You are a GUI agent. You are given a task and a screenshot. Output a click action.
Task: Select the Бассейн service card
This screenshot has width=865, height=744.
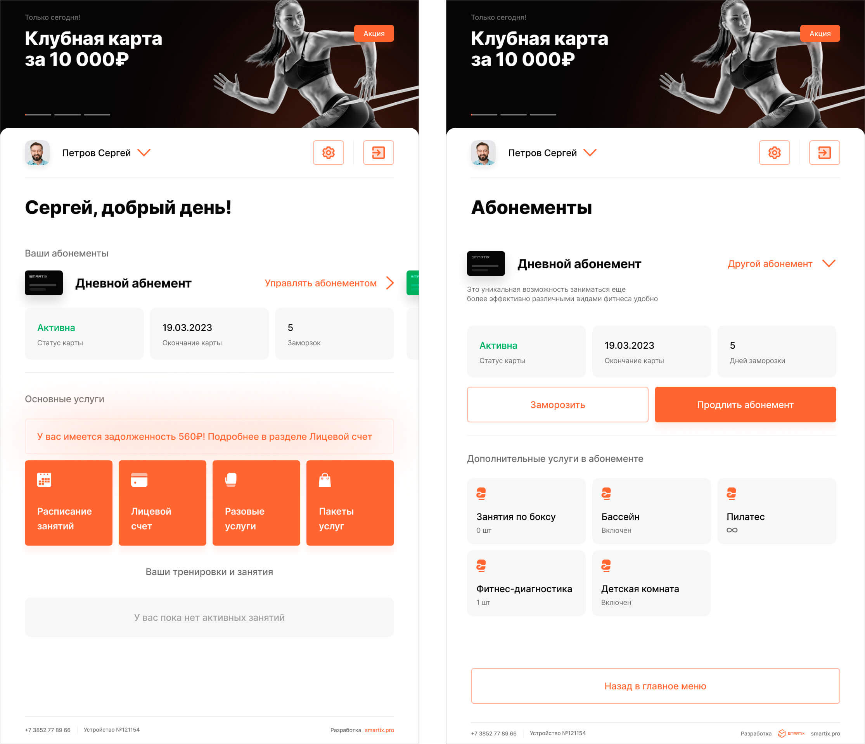[651, 511]
